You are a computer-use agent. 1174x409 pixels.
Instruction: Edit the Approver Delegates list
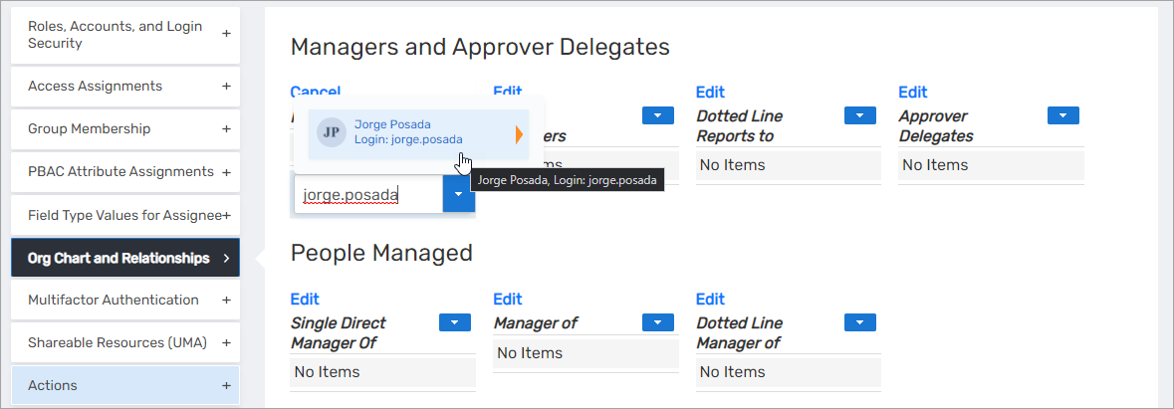coord(912,92)
